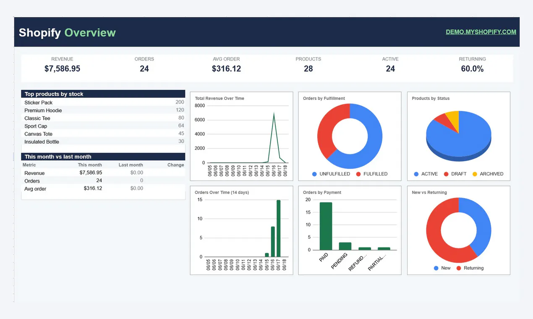
Task: Click the This month vs last month header
Action: (x=103, y=157)
